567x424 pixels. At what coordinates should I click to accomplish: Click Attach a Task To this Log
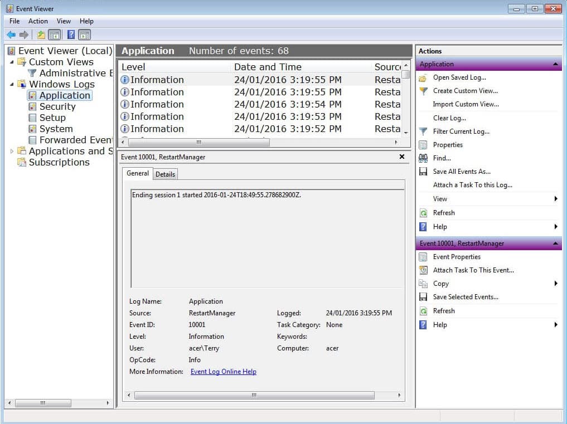click(x=473, y=185)
